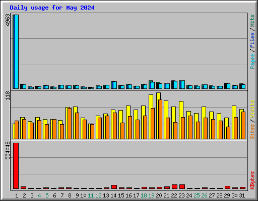
Task: Click the Visits legend label
Action: [252, 110]
